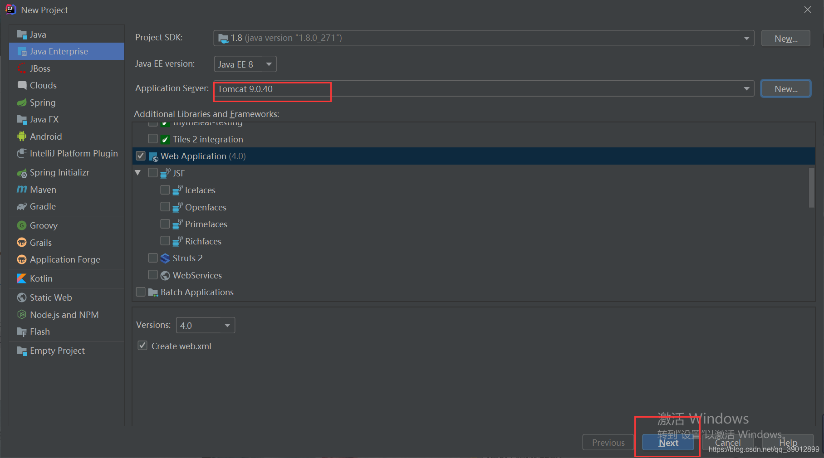
Task: Click the Groovy icon
Action: (x=22, y=225)
